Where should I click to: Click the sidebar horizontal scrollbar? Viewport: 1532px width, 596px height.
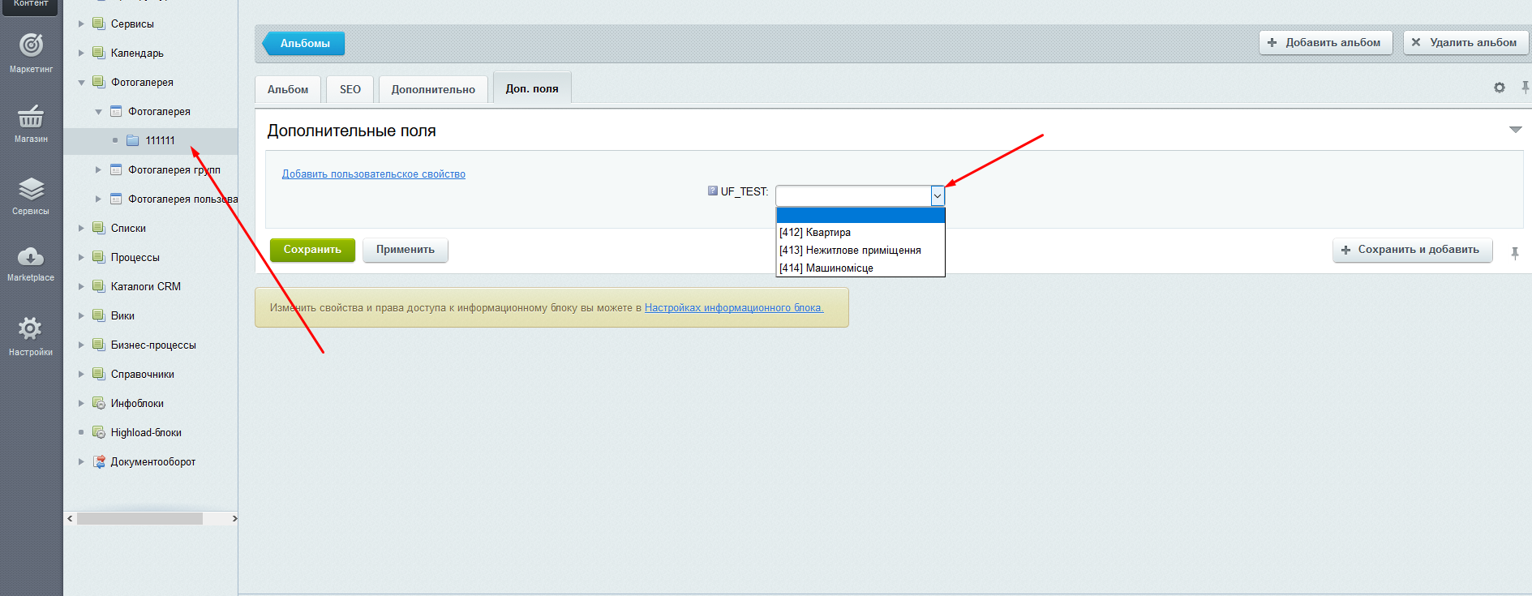tap(139, 519)
